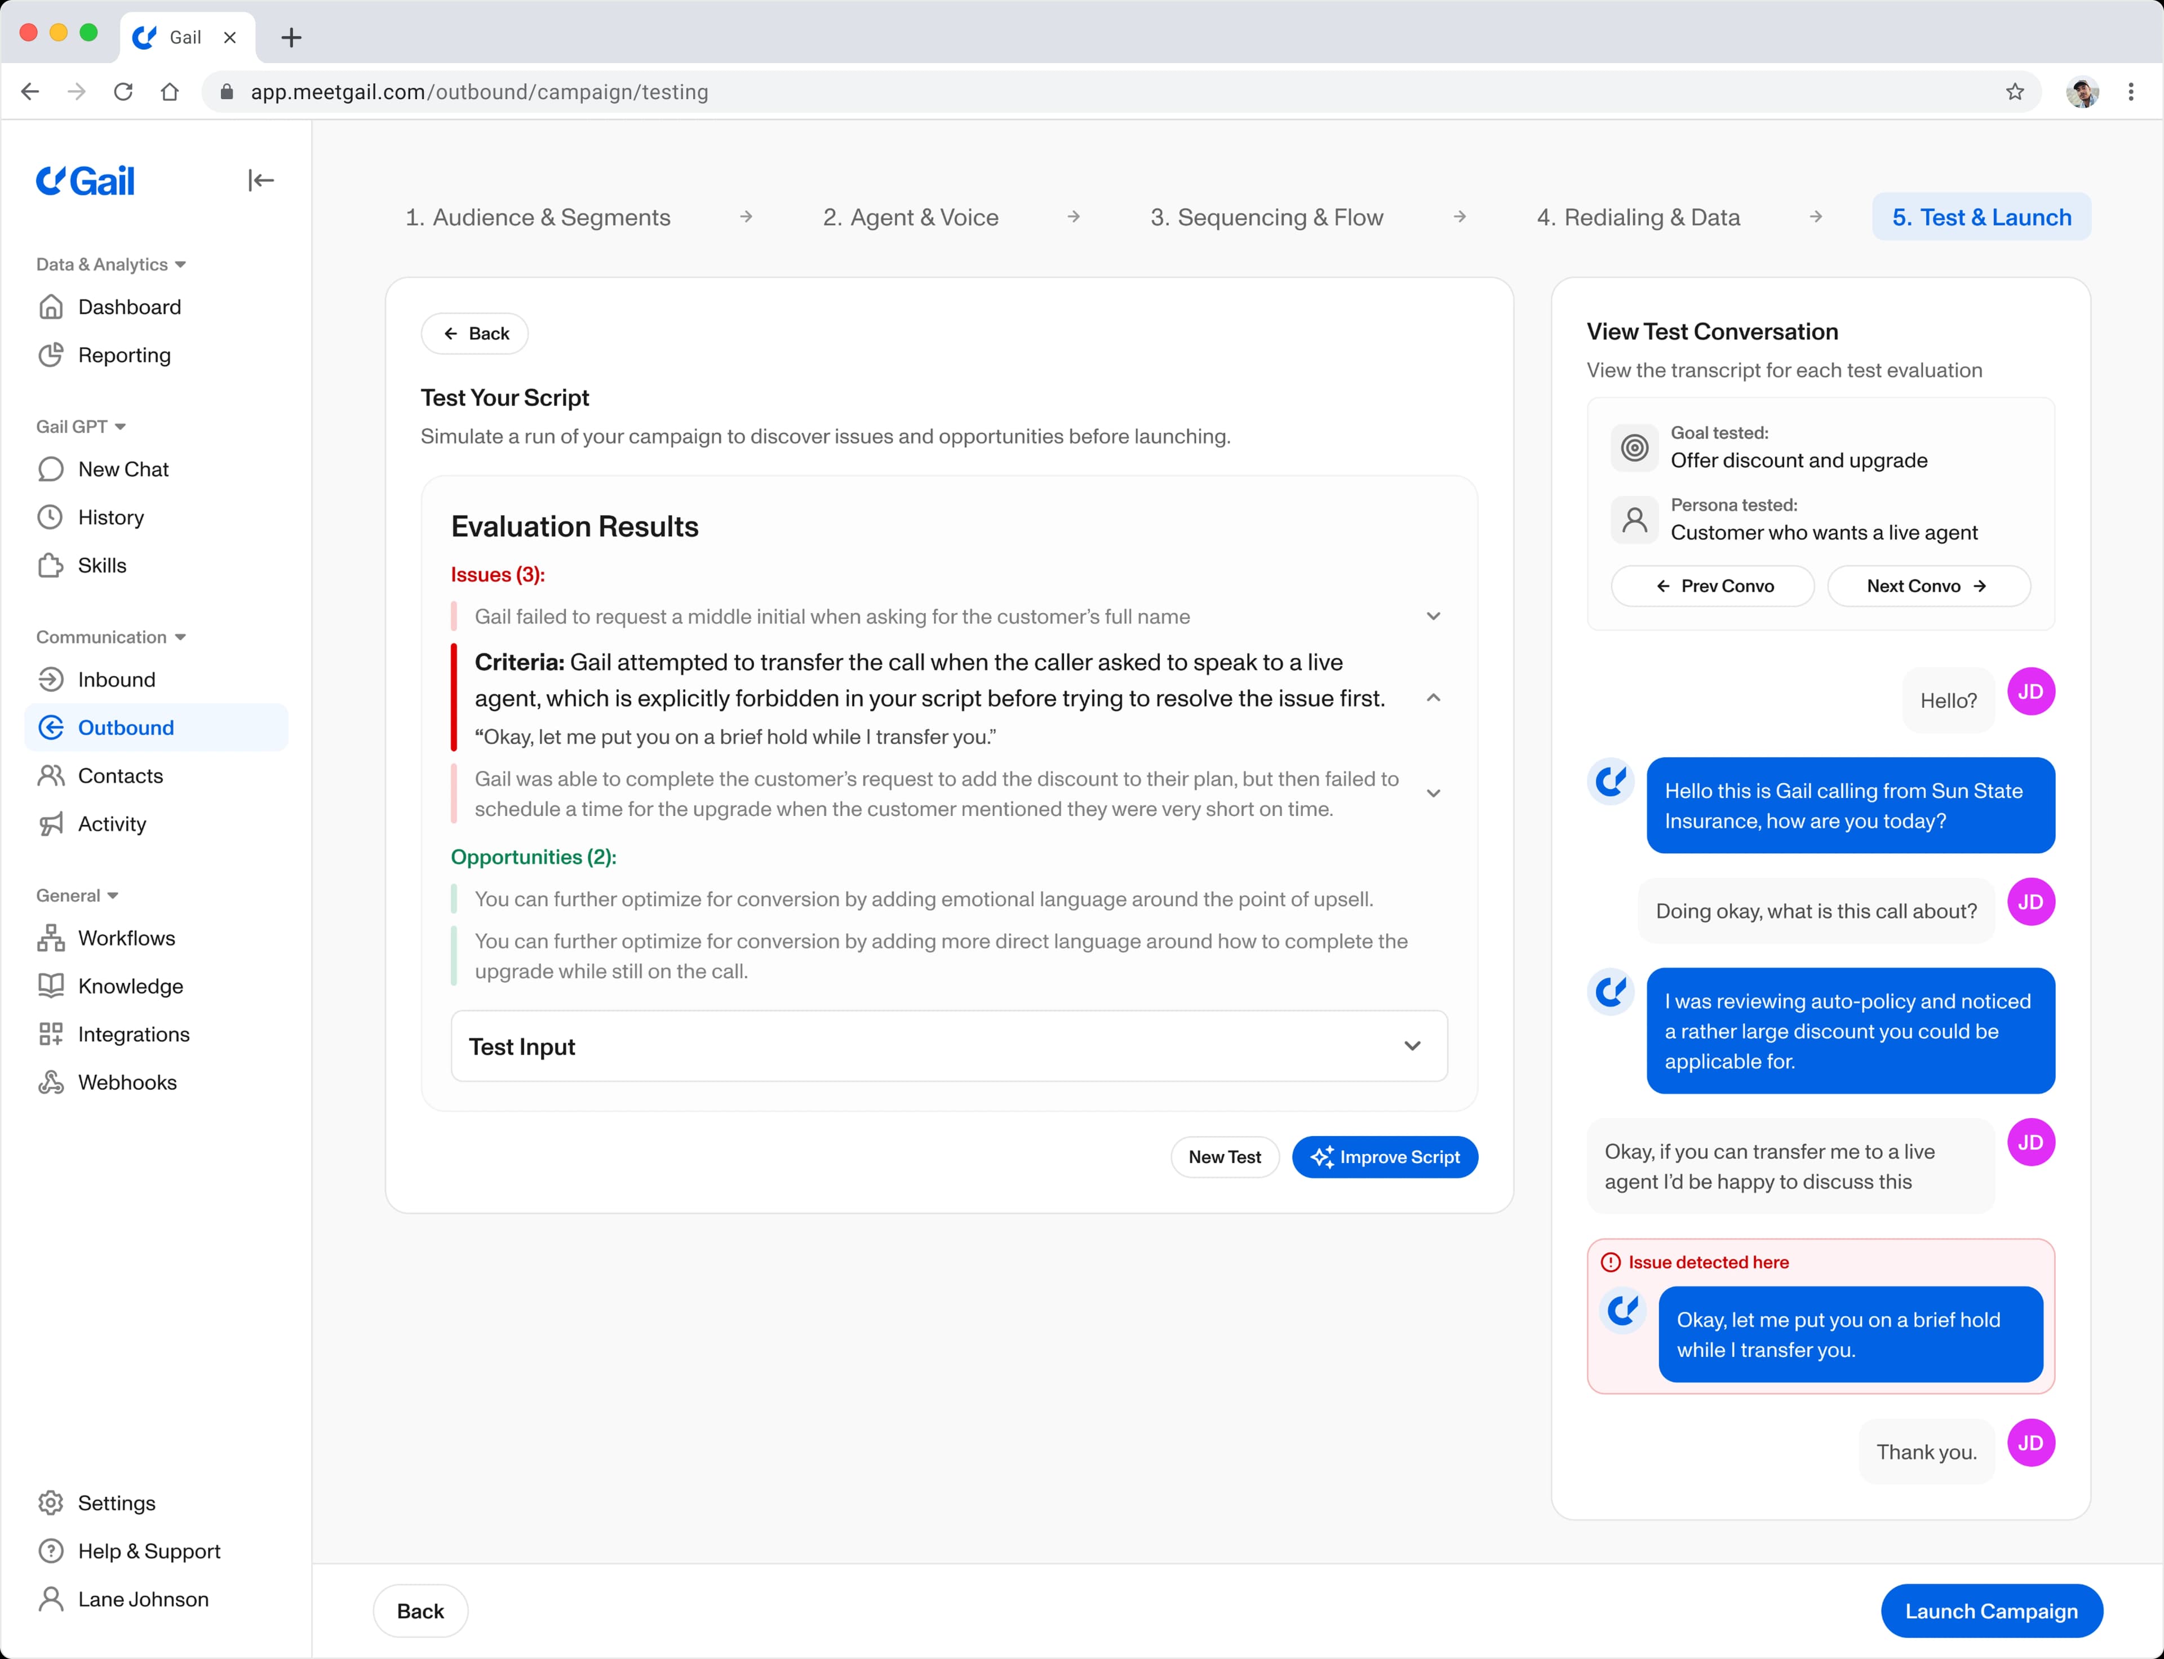
Task: Go to step 1 Audience & Segments
Action: (x=537, y=218)
